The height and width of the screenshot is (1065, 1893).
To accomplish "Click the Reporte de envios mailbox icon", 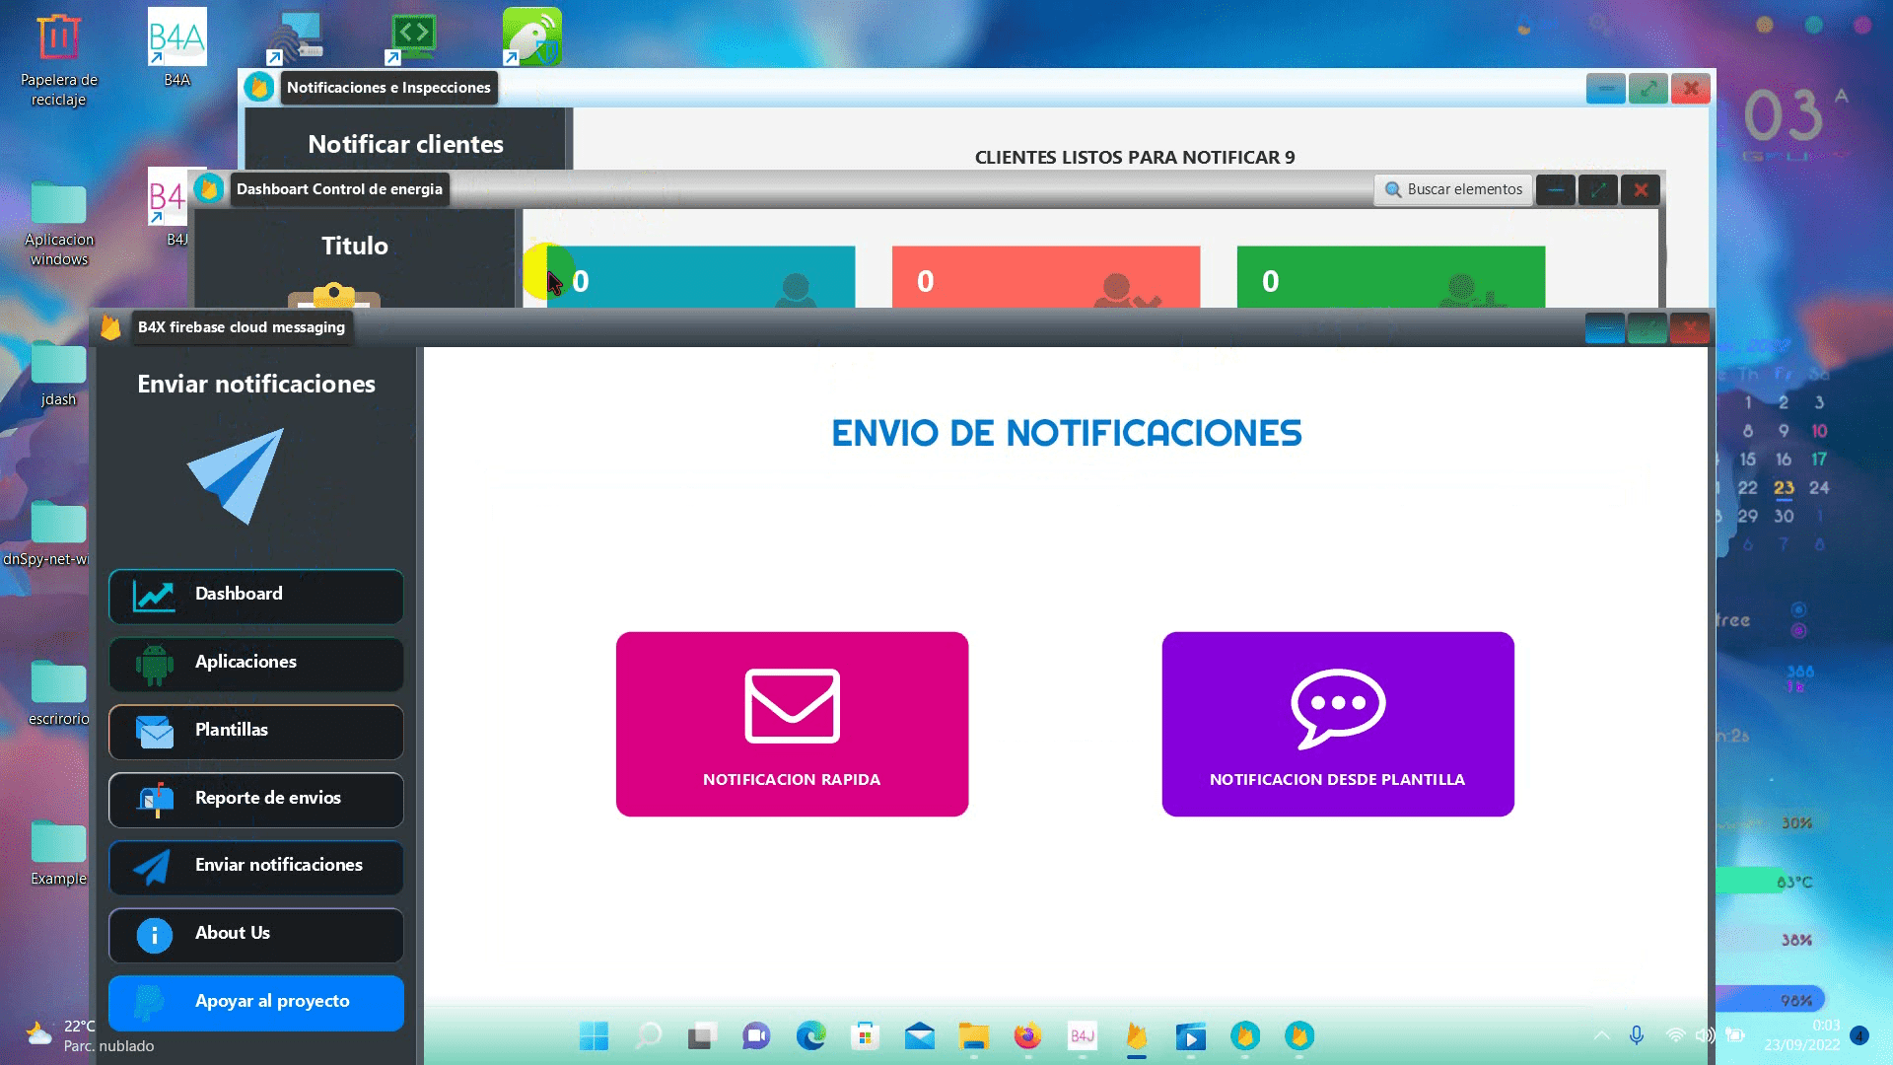I will tap(155, 800).
